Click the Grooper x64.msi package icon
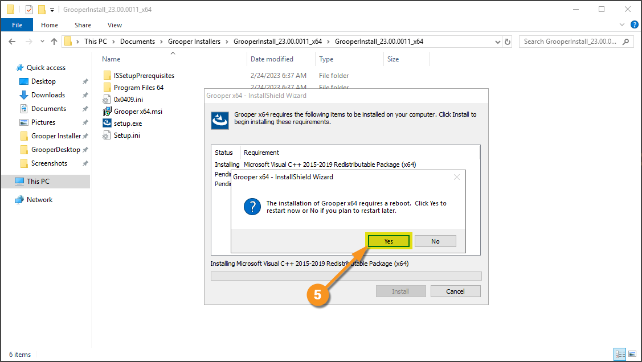The image size is (642, 362). (x=107, y=111)
